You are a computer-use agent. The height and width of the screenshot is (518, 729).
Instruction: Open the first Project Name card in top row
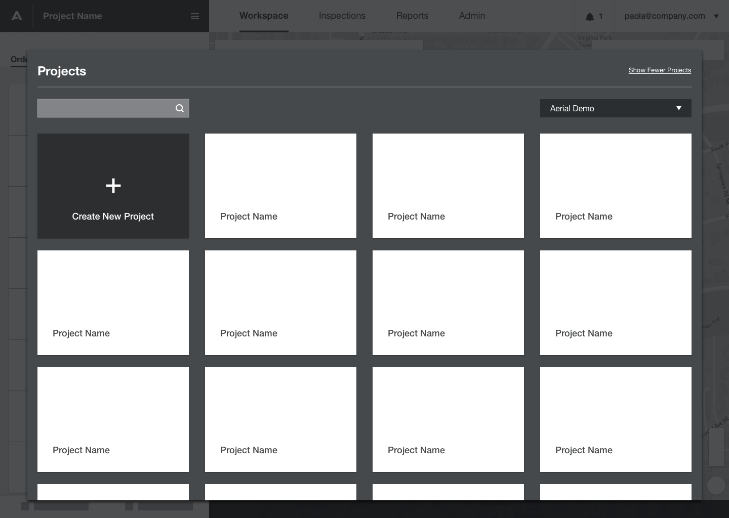pos(280,186)
